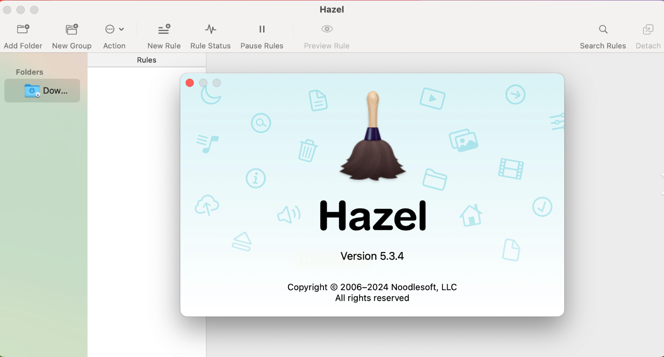Open Search Rules magnifier in toolbar
The height and width of the screenshot is (357, 664).
603,30
